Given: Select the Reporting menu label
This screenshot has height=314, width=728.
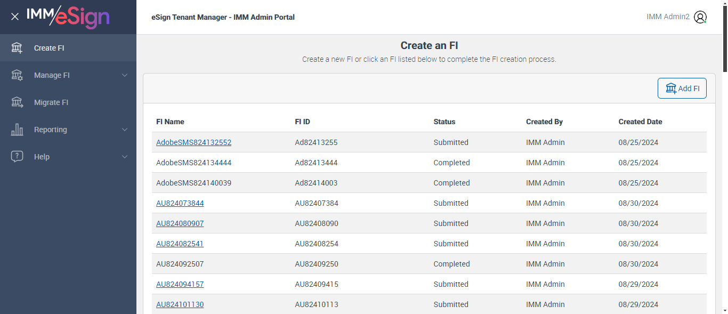Looking at the screenshot, I should click(x=51, y=130).
